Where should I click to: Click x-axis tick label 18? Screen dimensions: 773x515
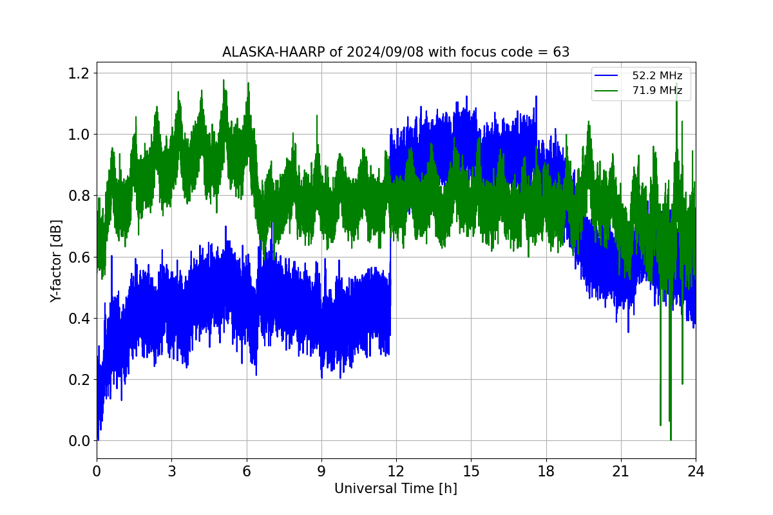546,471
